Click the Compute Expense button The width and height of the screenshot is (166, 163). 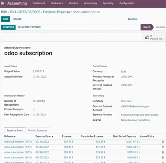click(x=29, y=27)
